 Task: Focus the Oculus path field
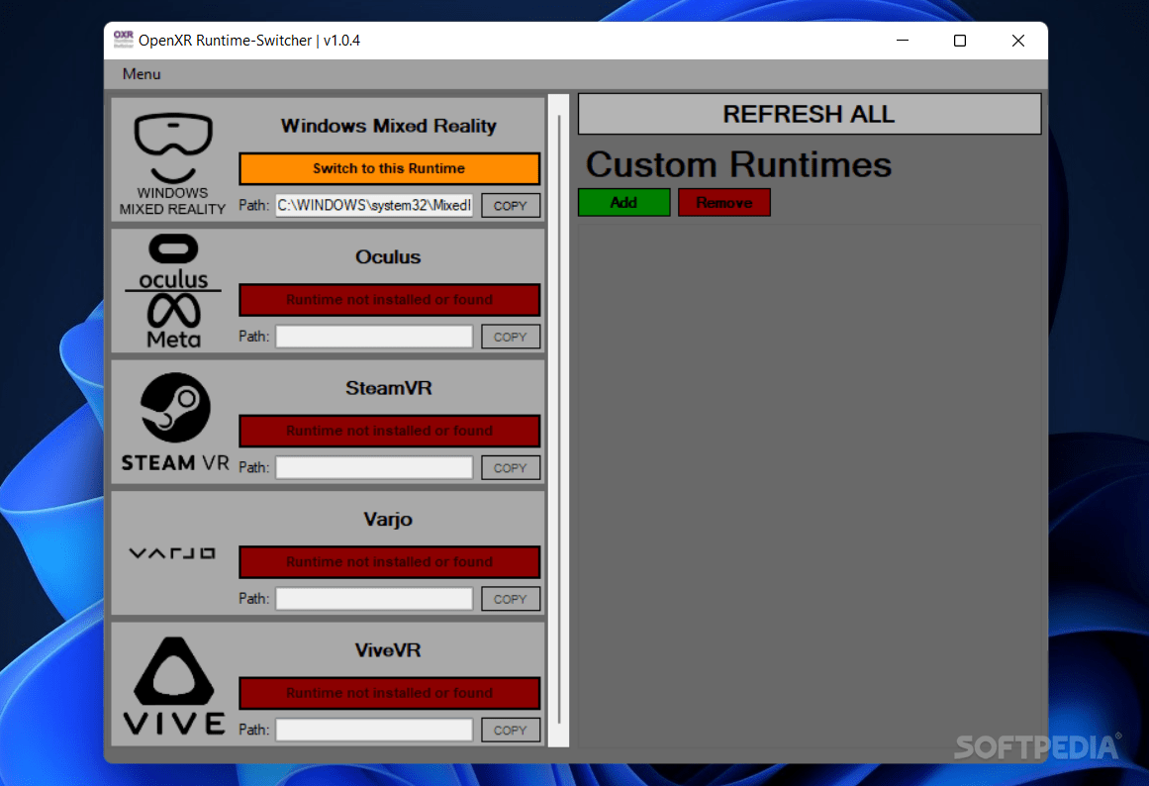coord(374,337)
